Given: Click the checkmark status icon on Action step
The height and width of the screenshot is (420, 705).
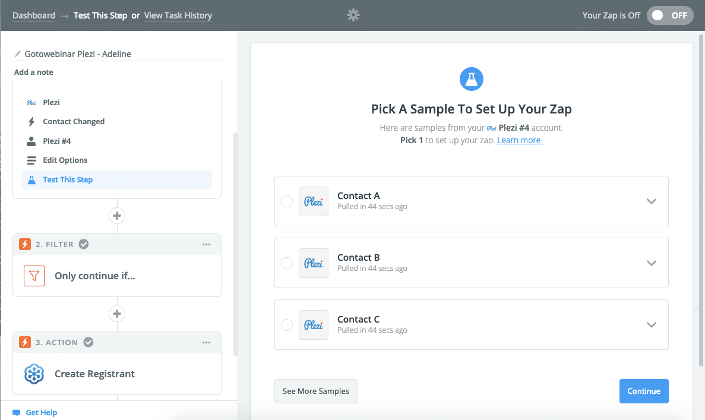Looking at the screenshot, I should pos(88,342).
